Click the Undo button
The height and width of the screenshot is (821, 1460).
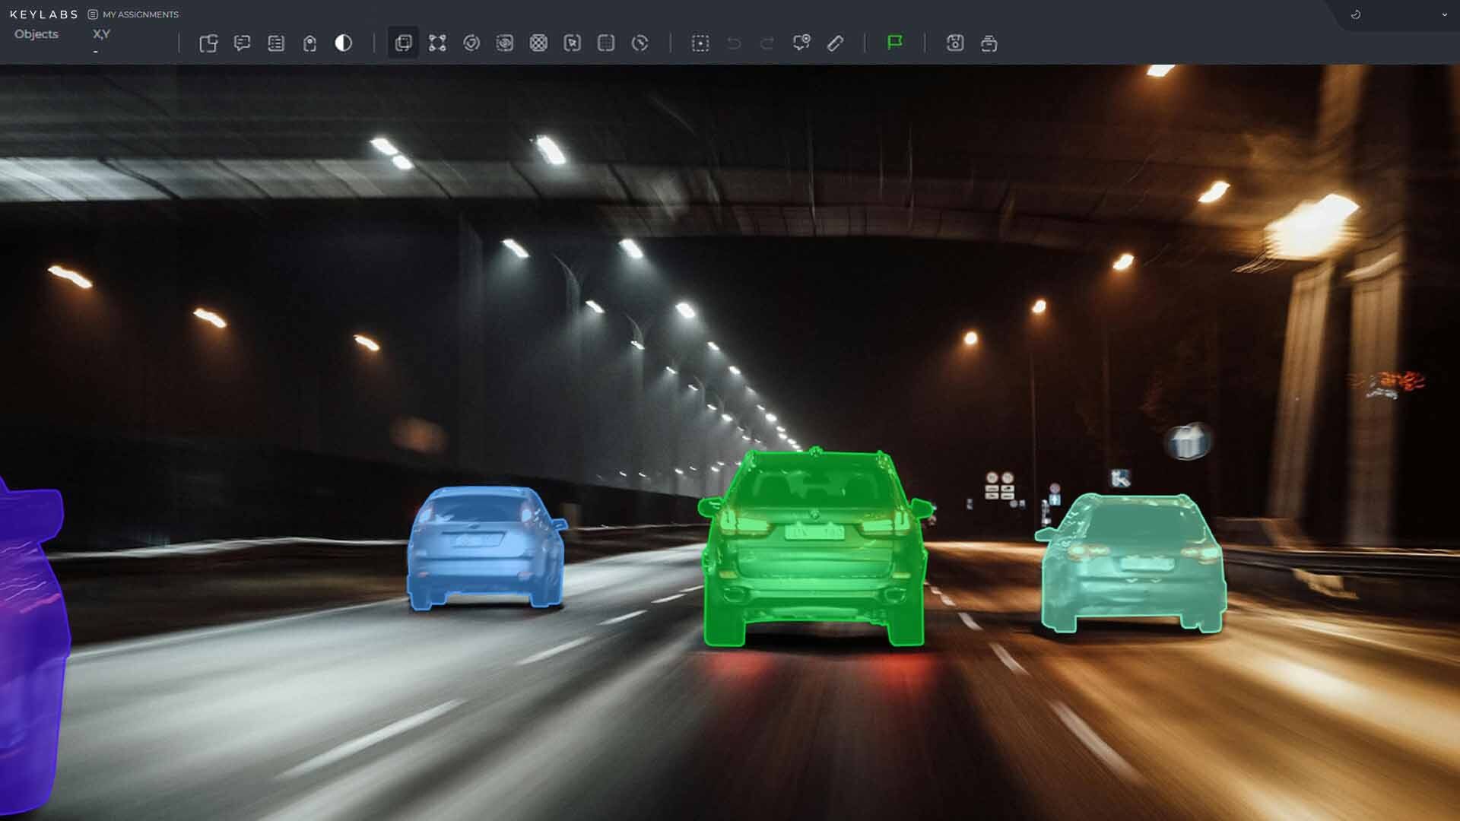click(x=733, y=43)
